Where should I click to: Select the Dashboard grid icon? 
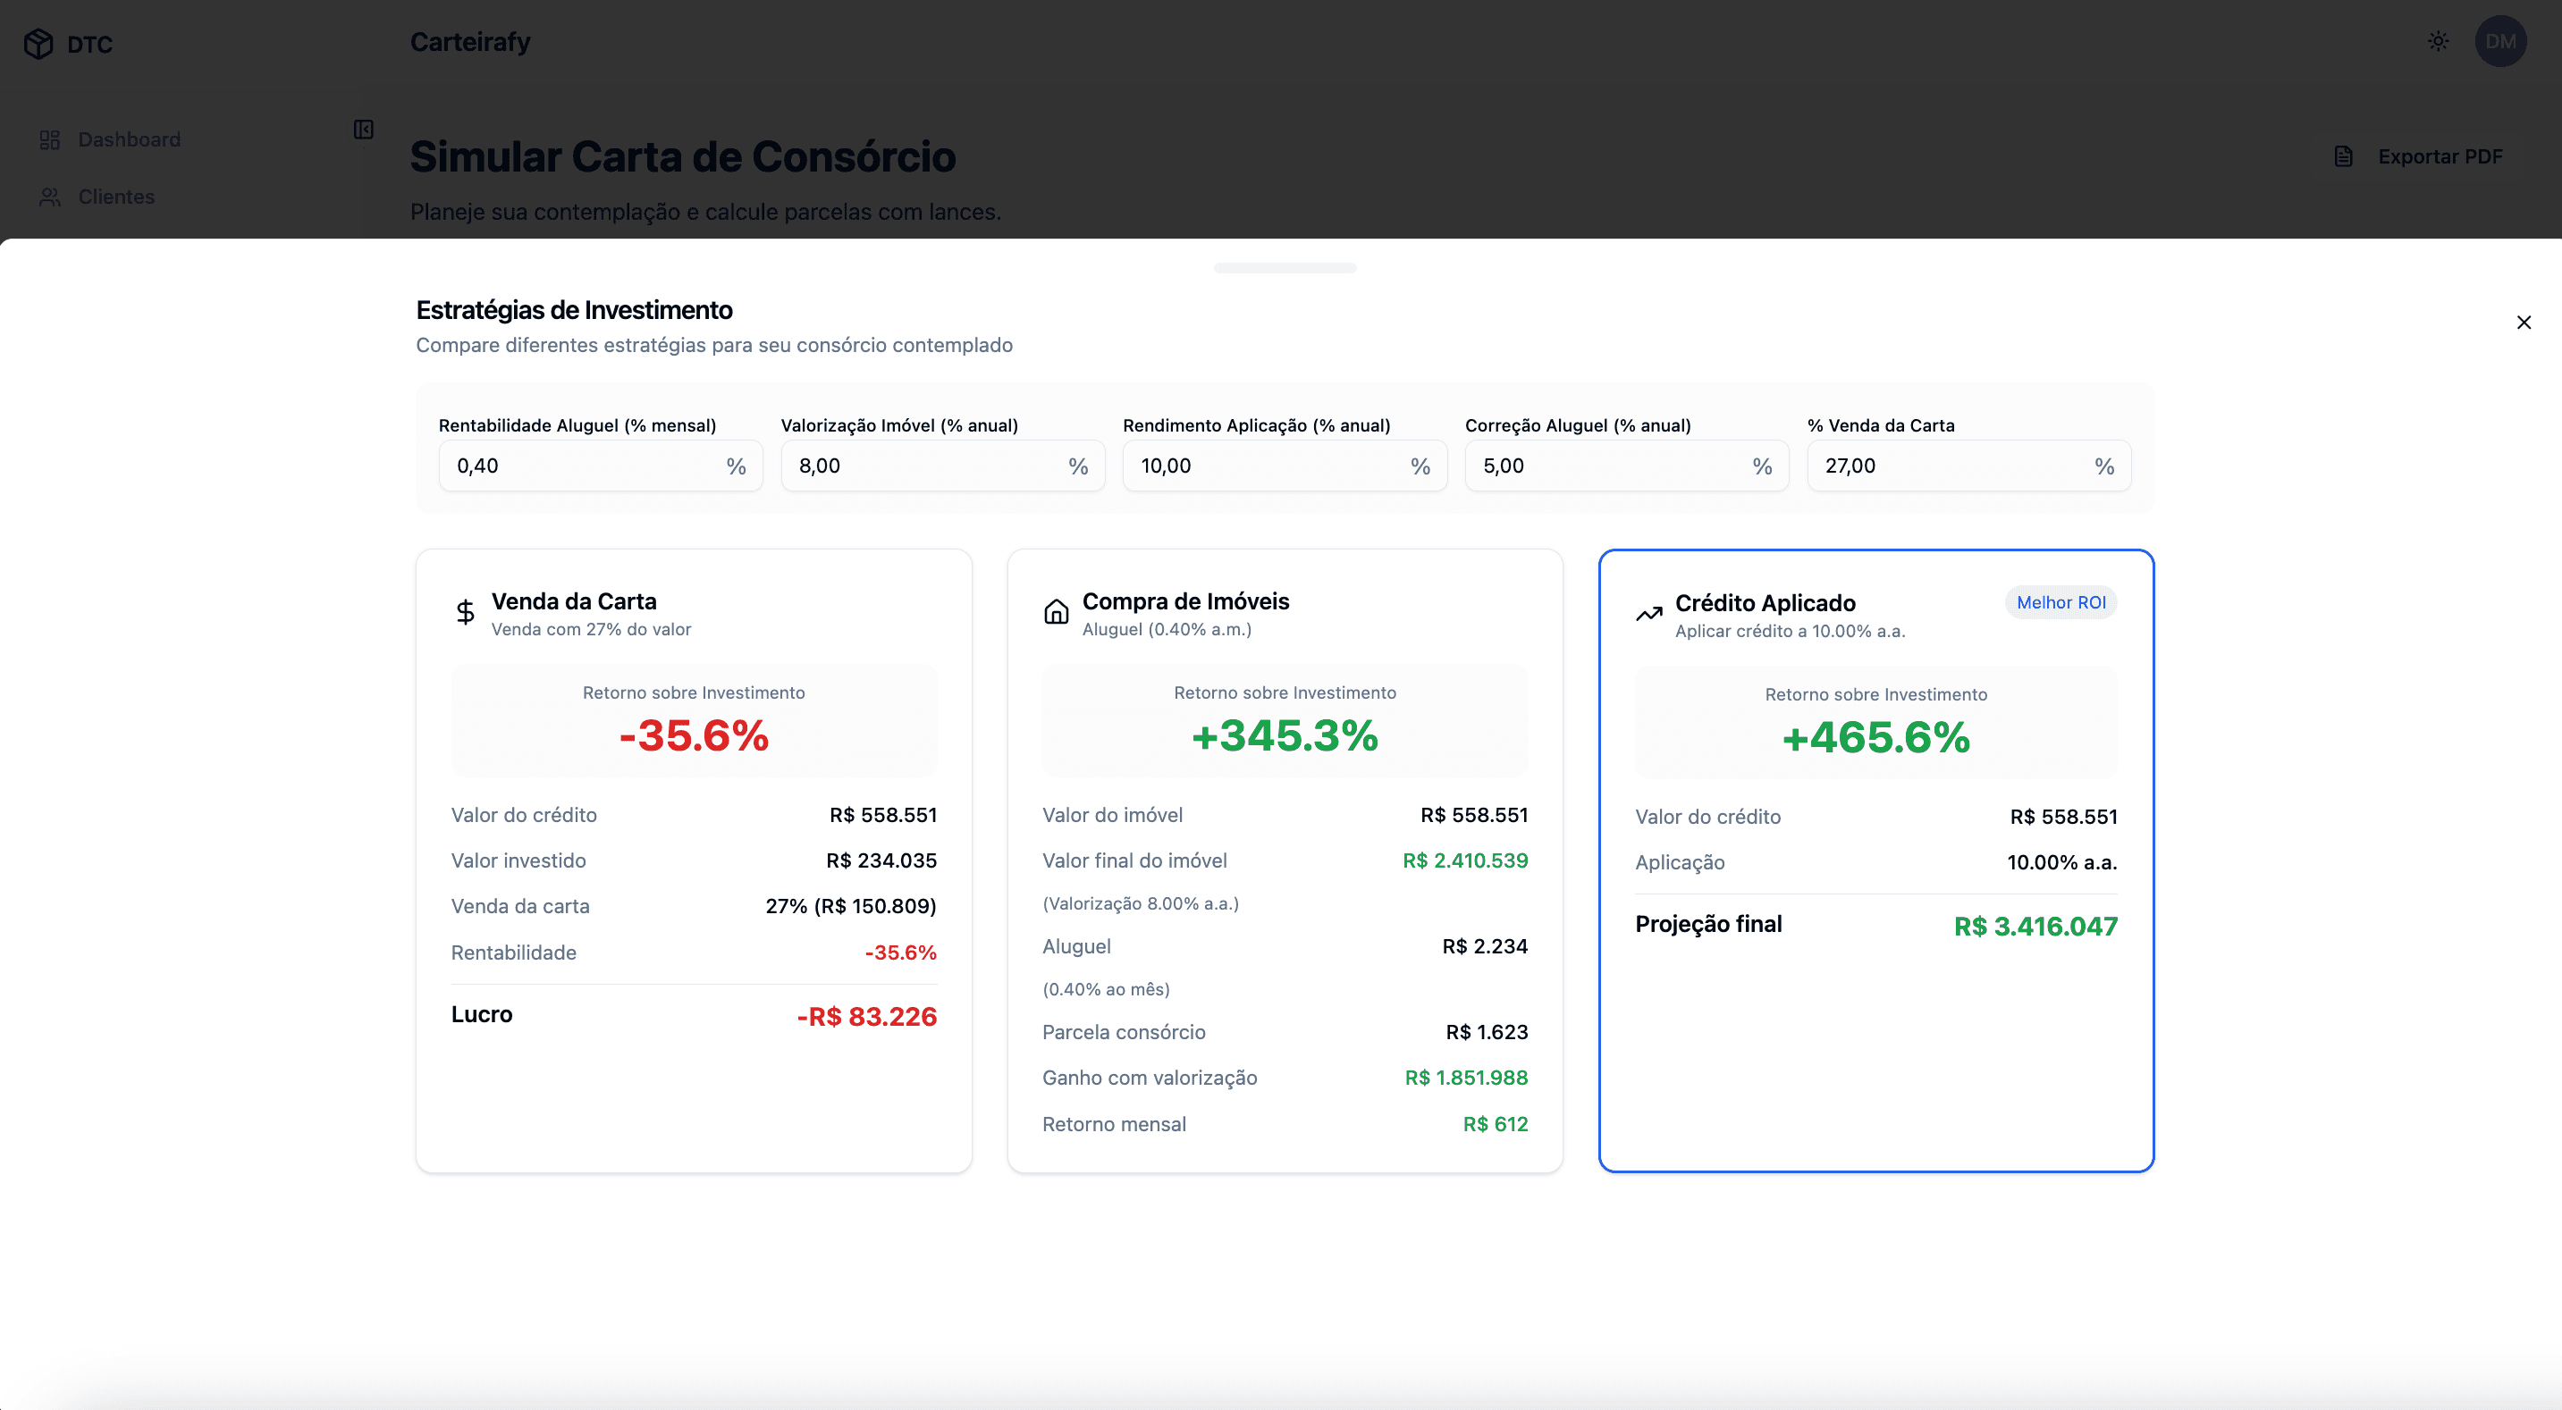pyautogui.click(x=50, y=139)
